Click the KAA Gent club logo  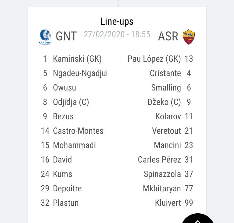[x=45, y=37]
